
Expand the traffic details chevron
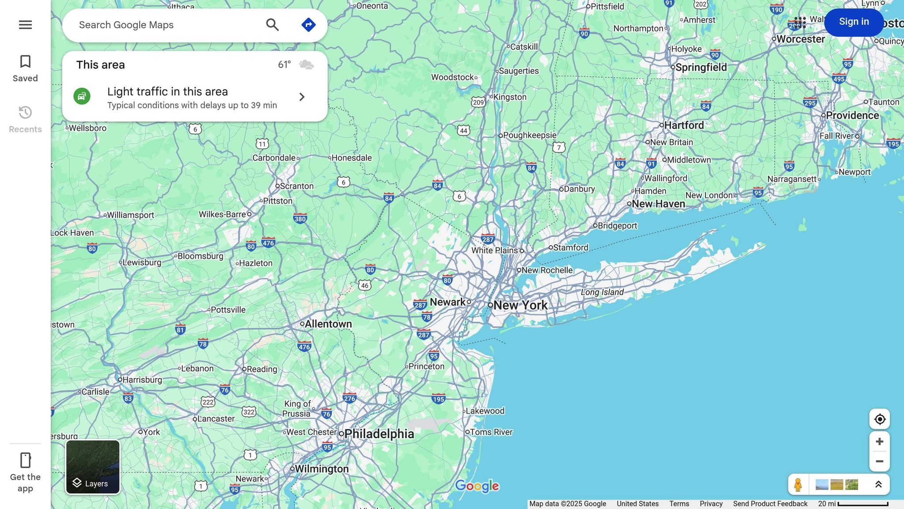point(302,97)
